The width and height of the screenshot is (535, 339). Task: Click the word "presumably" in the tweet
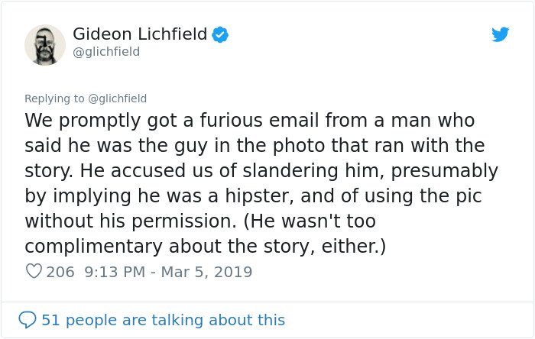pos(445,171)
